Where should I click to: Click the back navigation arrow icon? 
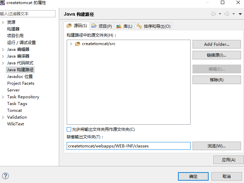point(213,14)
